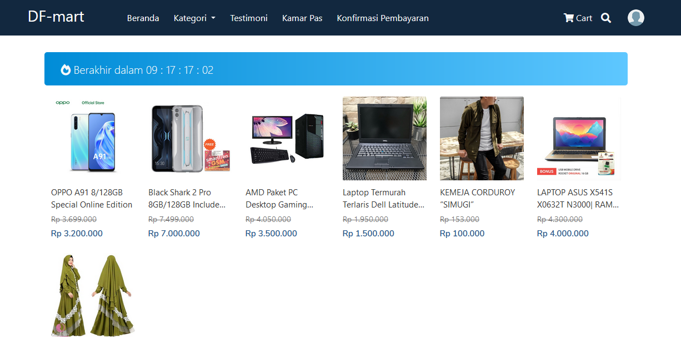Open AMD Paket PC Desktop image
Viewport: 681px width, 344px height.
(x=287, y=138)
